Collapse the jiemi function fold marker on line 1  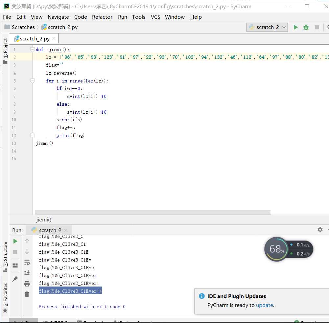pyautogui.click(x=32, y=50)
